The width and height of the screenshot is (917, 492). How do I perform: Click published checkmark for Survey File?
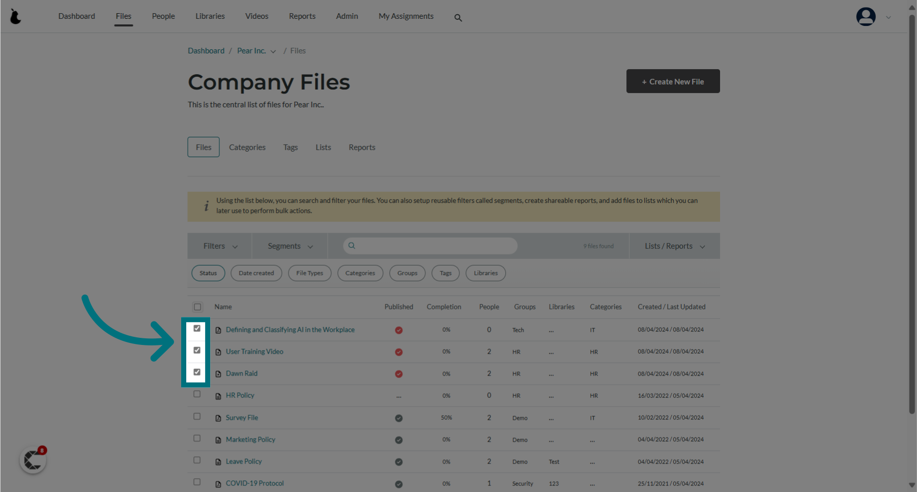(399, 418)
